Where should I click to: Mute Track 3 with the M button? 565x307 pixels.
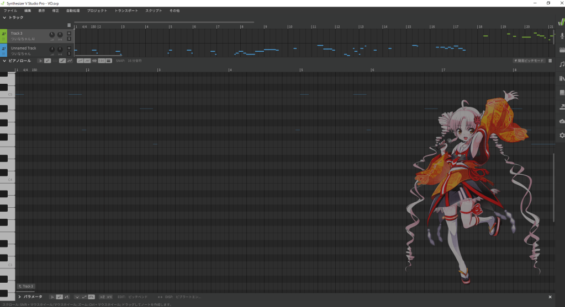[69, 34]
